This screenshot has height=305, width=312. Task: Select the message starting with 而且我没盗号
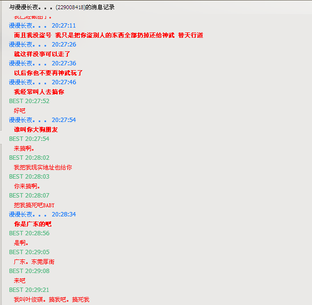pos(108,35)
